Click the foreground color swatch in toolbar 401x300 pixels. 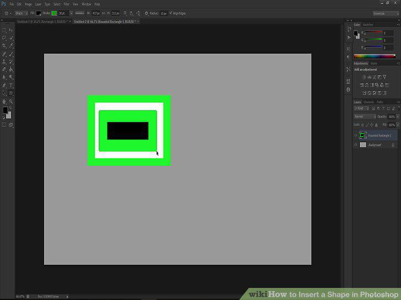pos(6,110)
